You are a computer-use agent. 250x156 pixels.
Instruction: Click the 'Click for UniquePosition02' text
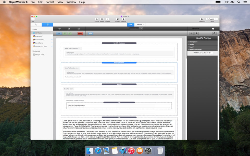[77, 106]
